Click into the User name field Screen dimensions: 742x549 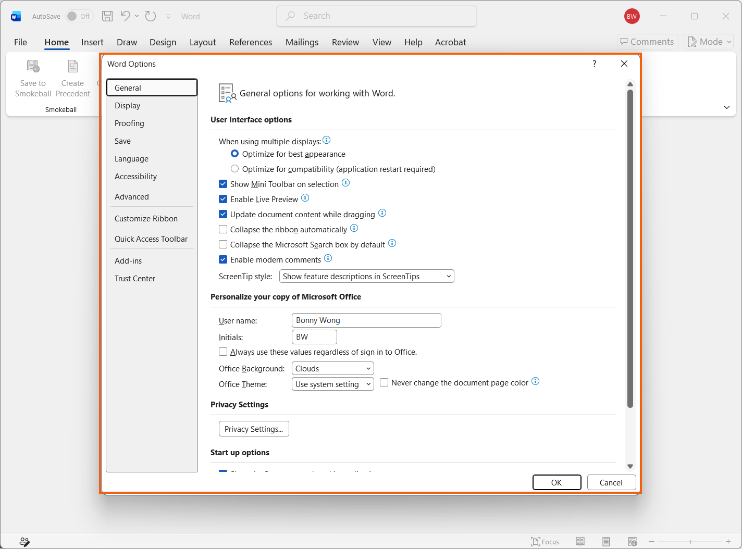(366, 320)
